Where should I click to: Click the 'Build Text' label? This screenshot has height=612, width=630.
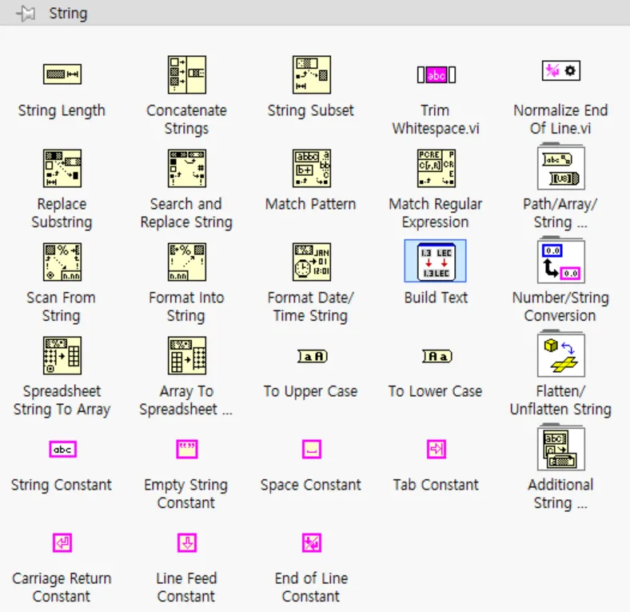coord(436,298)
